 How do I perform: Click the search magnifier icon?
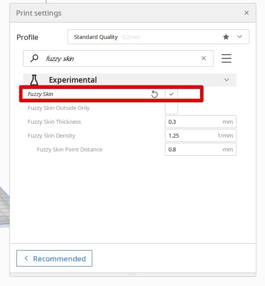pyautogui.click(x=34, y=58)
